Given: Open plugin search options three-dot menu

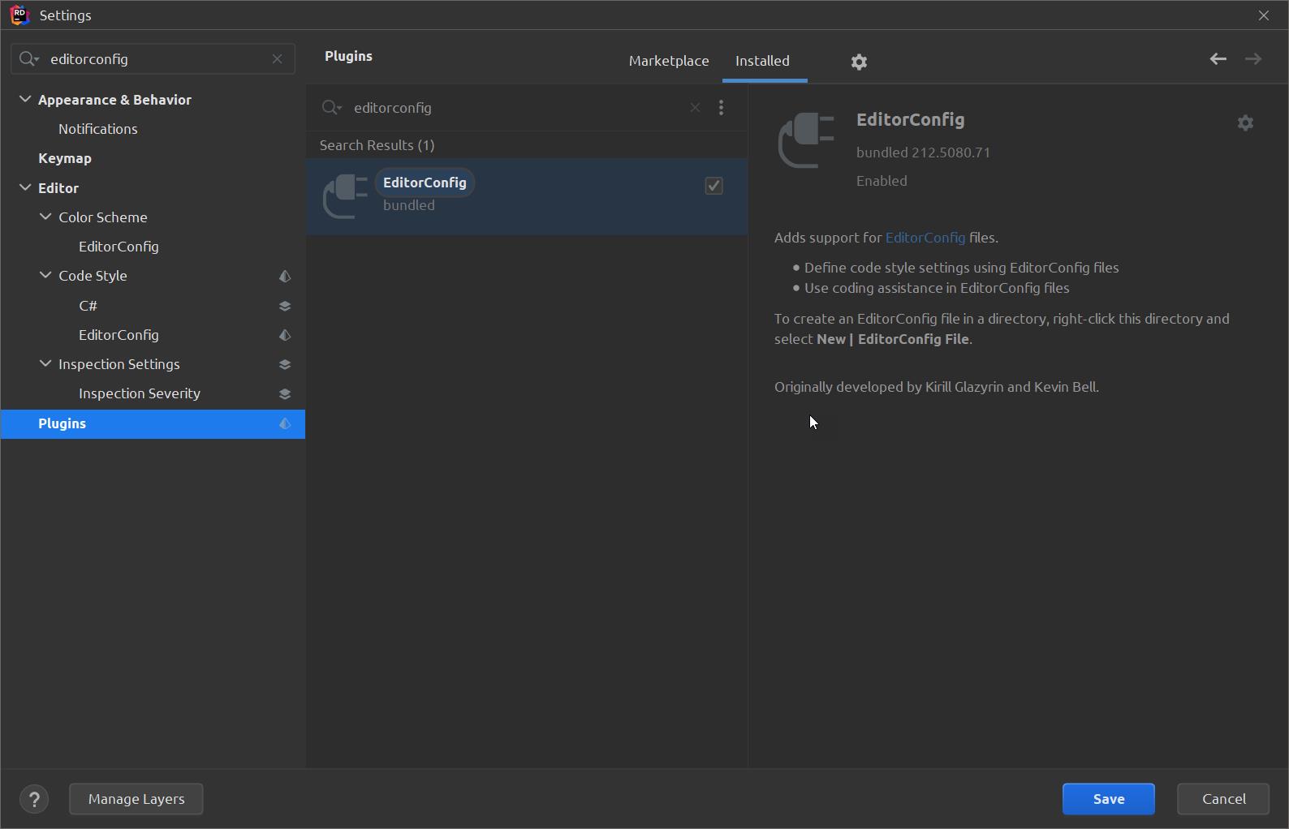Looking at the screenshot, I should point(721,107).
